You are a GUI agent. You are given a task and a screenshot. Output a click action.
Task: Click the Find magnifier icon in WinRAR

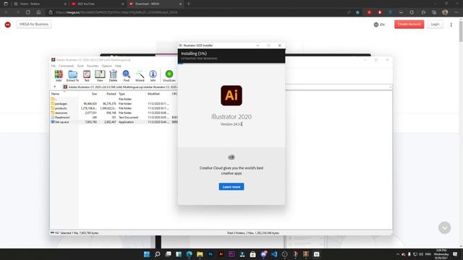pyautogui.click(x=127, y=76)
